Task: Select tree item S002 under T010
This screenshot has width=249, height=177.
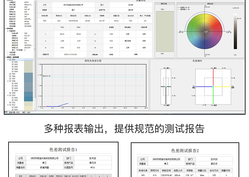Action: pos(16,100)
